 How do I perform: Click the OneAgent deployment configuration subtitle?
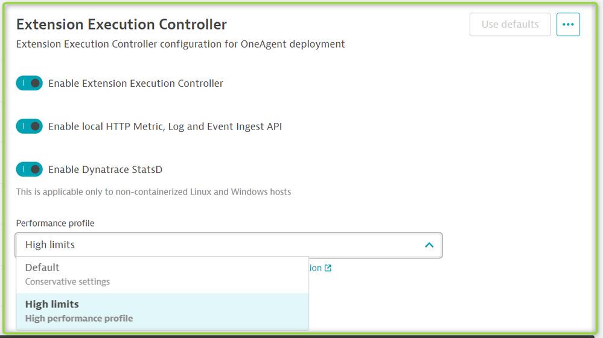[180, 44]
